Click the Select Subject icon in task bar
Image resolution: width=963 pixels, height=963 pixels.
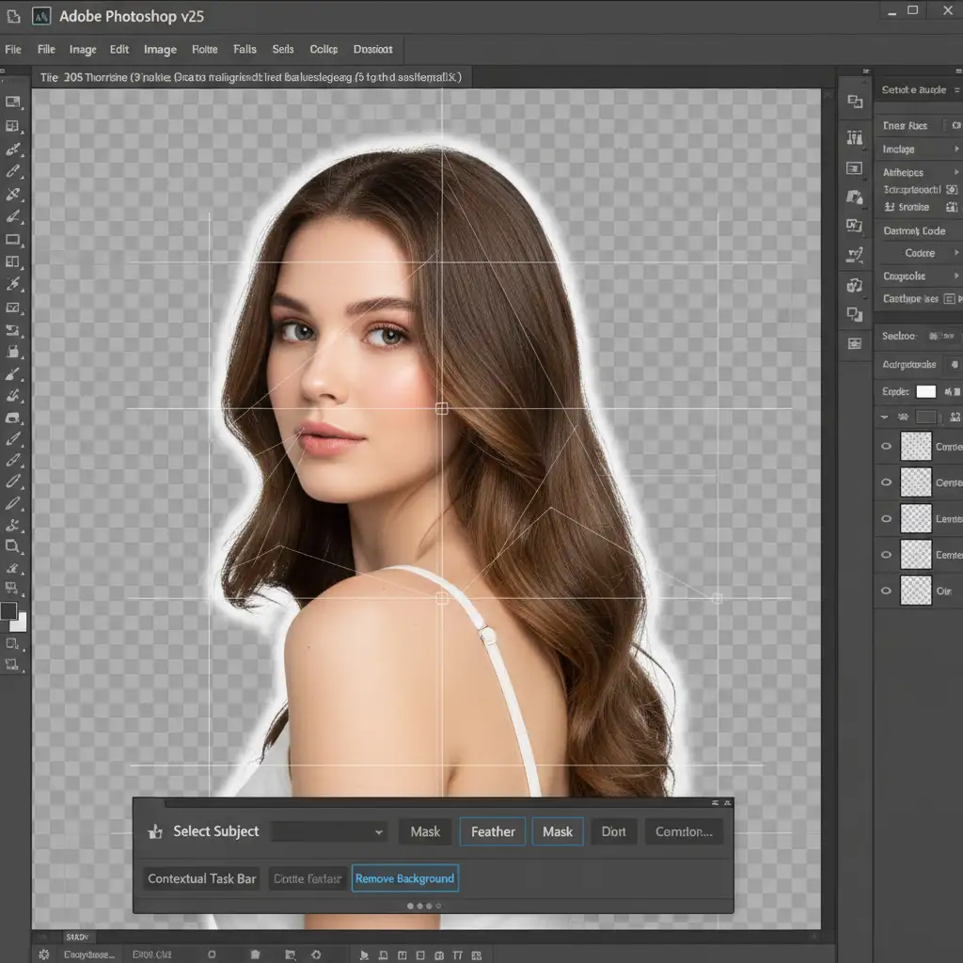coord(155,832)
